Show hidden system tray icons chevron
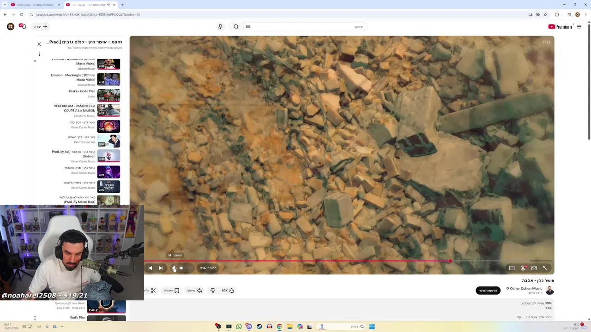The image size is (591, 332). click(62, 326)
